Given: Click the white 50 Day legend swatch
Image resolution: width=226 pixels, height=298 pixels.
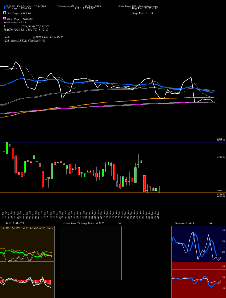Looking at the screenshot, I should (5, 13).
